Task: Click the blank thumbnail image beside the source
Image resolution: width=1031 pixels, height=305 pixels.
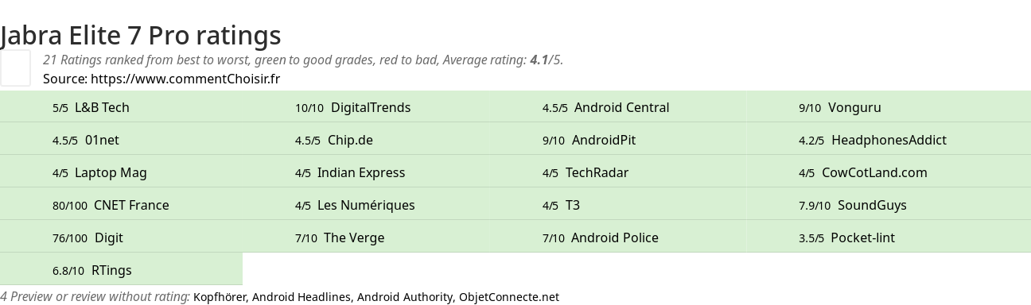Action: (x=15, y=68)
